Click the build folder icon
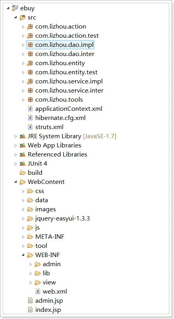 tap(22, 173)
